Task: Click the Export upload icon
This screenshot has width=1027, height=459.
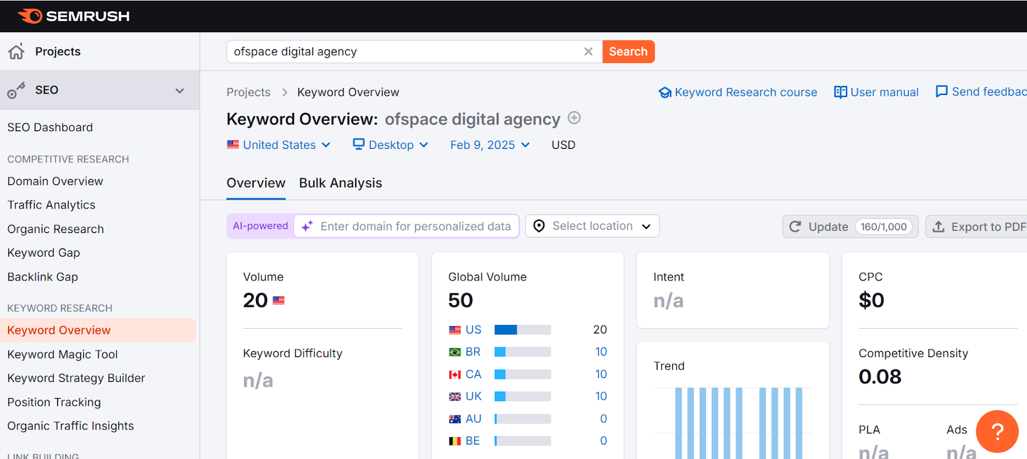Action: (938, 227)
